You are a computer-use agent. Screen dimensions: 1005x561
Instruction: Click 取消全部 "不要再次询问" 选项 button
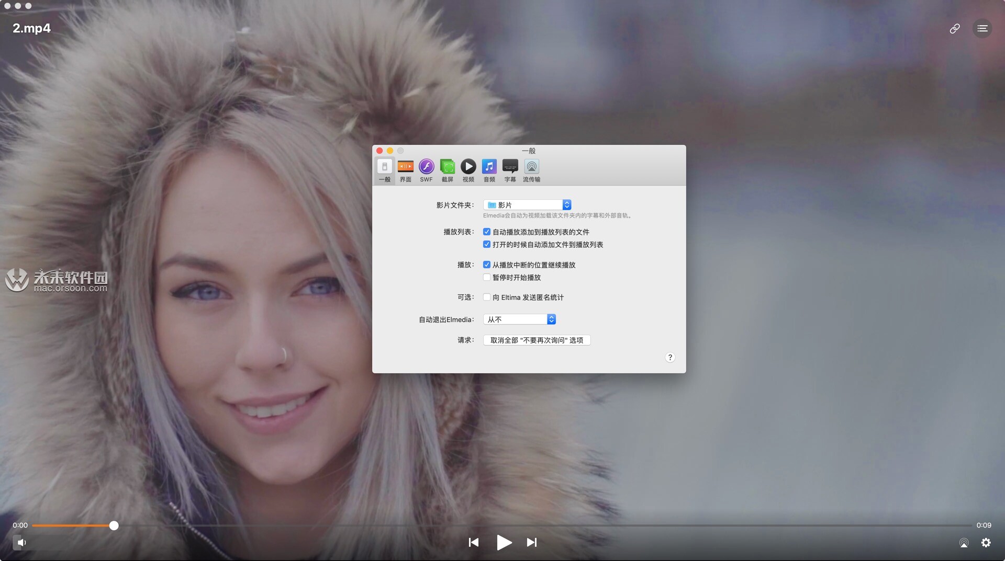click(537, 340)
